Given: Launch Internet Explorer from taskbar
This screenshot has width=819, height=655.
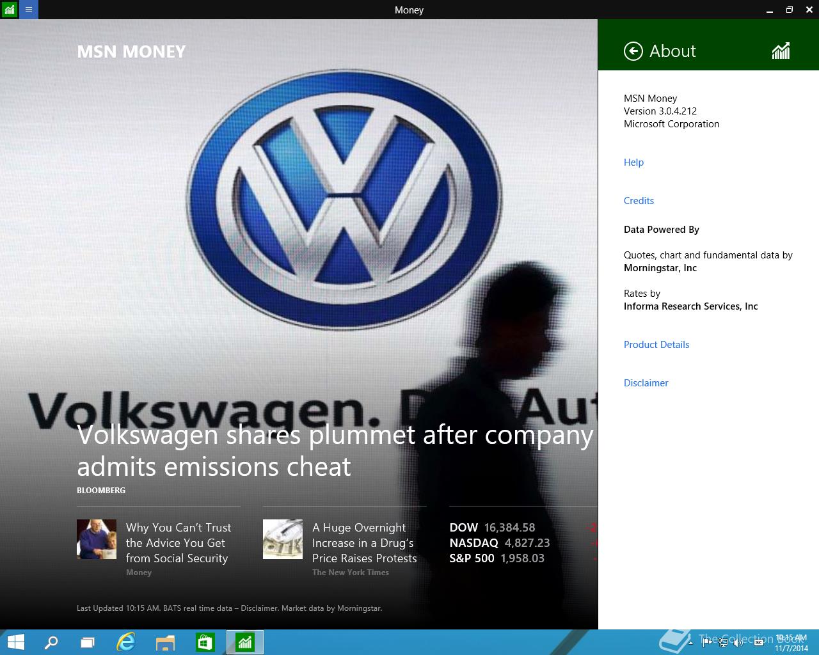Looking at the screenshot, I should click(126, 642).
